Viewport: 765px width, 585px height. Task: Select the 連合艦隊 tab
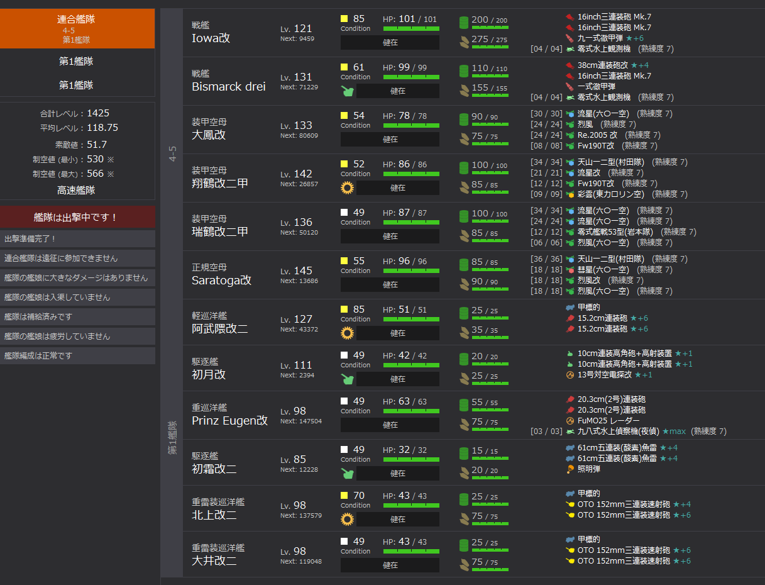click(x=77, y=28)
